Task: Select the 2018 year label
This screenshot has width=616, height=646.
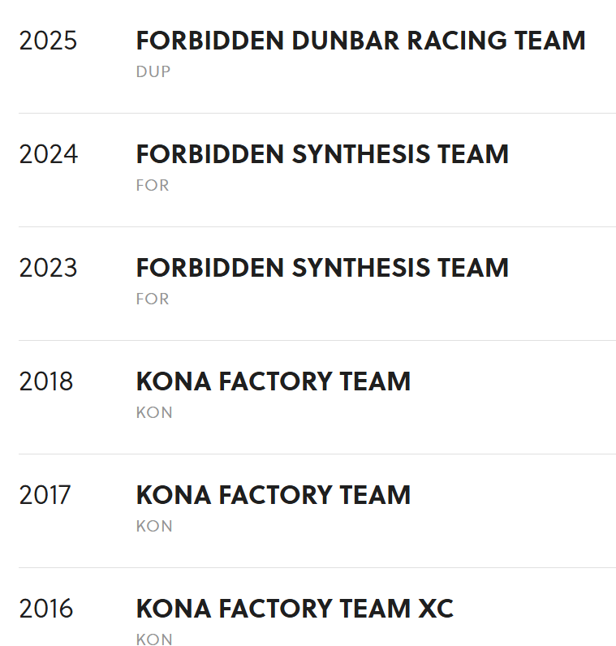Action: click(46, 381)
